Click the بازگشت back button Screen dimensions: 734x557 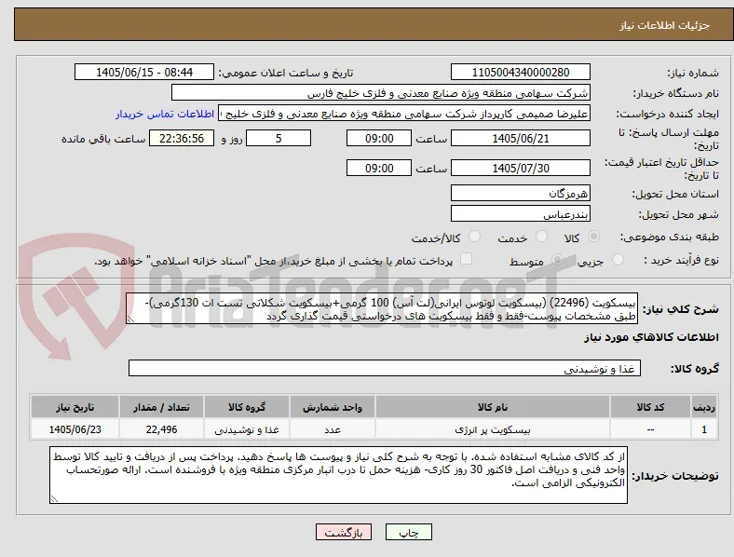344,532
